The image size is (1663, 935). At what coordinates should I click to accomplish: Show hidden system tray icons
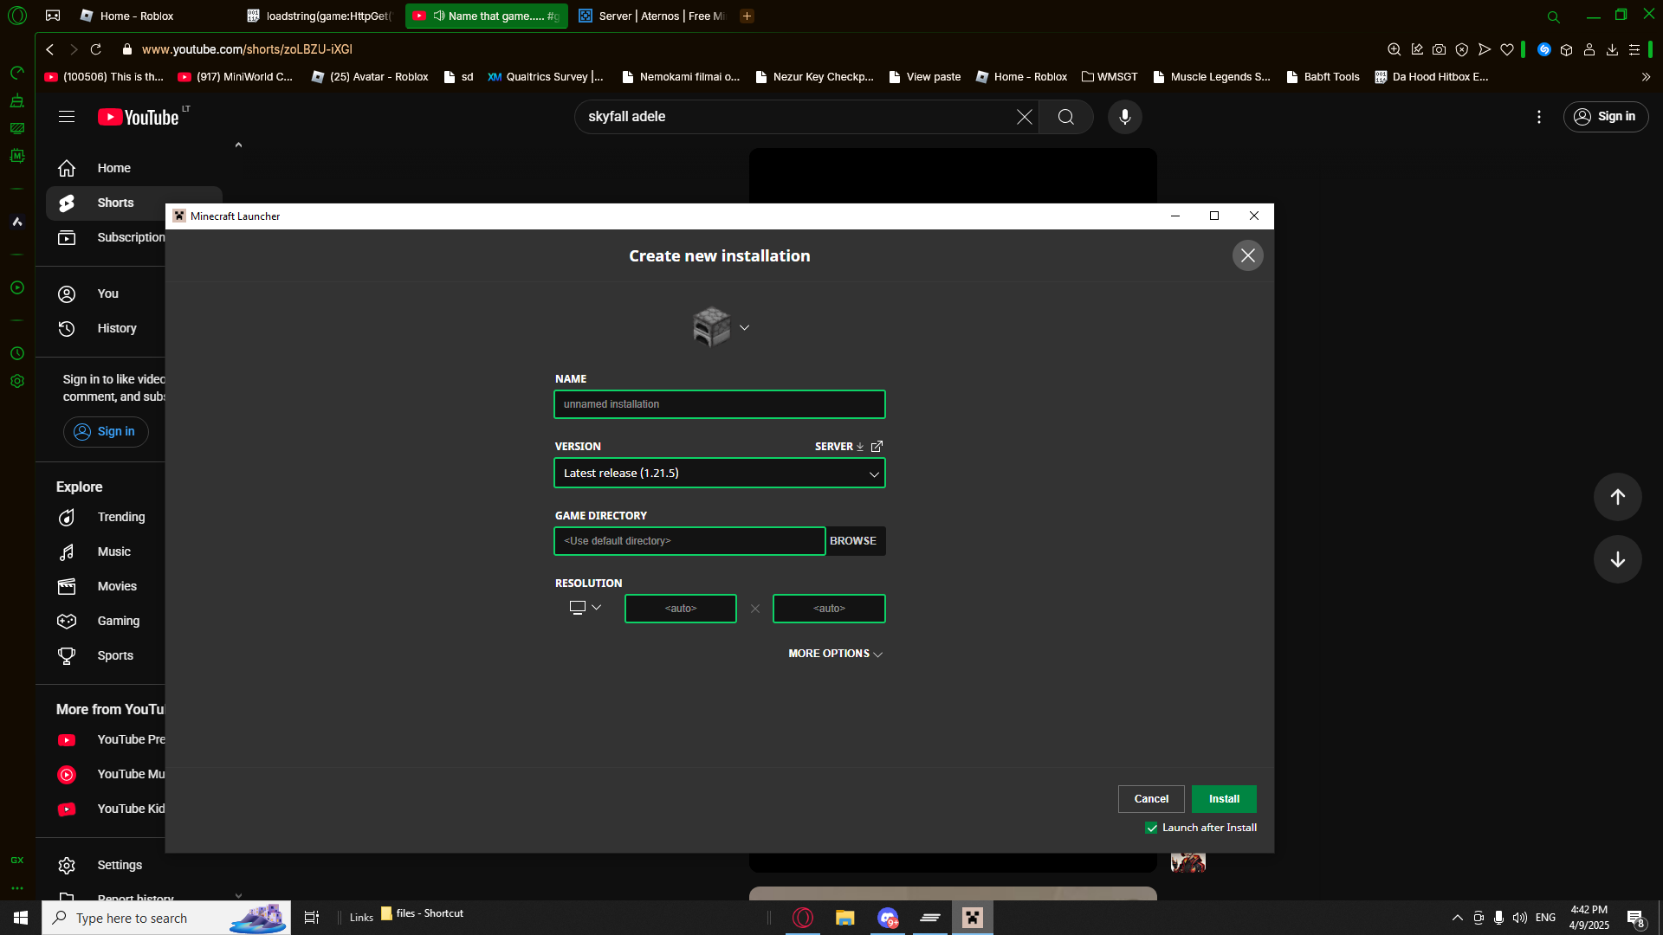point(1457,918)
